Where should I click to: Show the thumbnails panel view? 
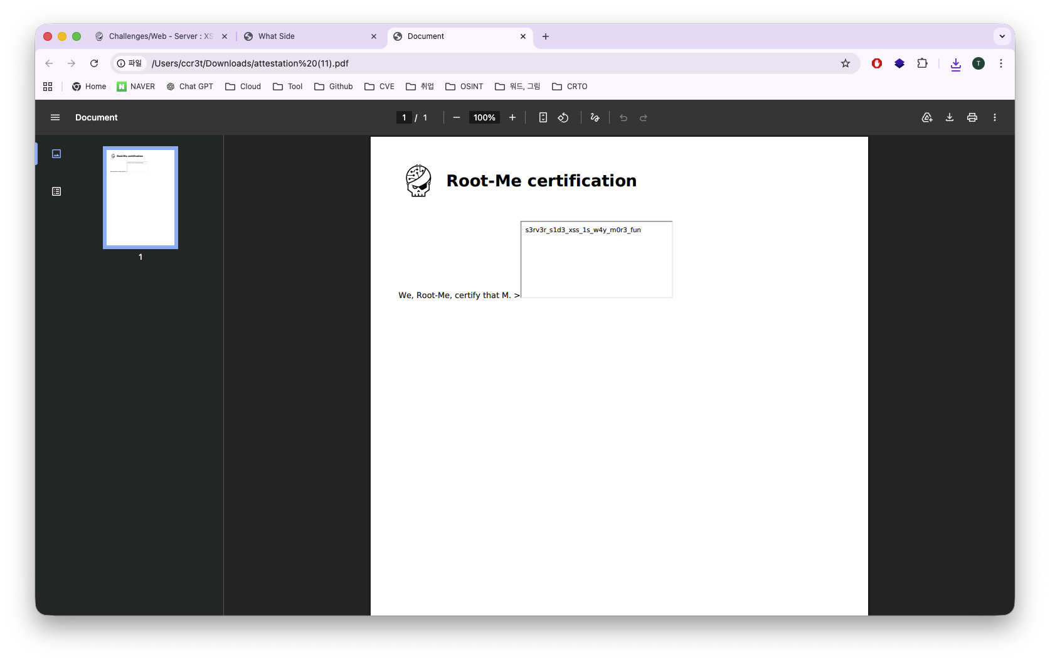pyautogui.click(x=56, y=154)
